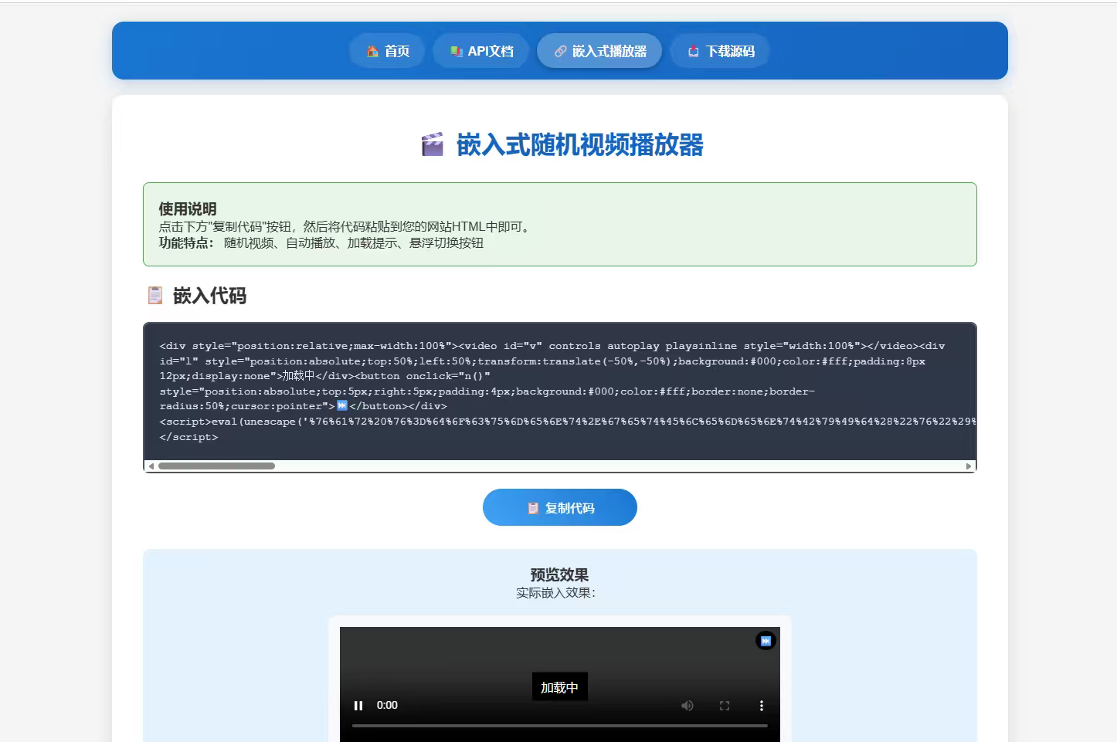
Task: Click the clipboard icon beside 嵌入代码
Action: coord(155,296)
